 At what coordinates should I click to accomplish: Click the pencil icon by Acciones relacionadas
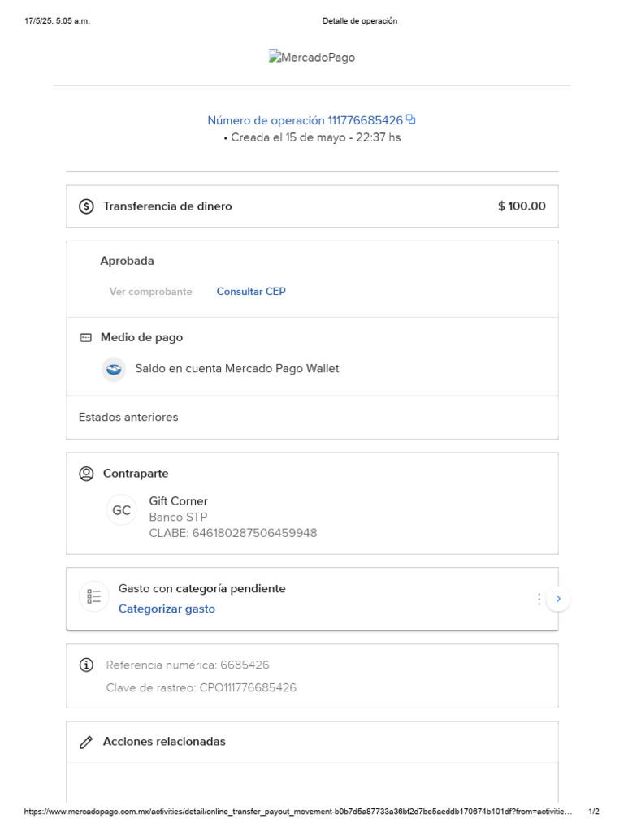[x=86, y=743]
